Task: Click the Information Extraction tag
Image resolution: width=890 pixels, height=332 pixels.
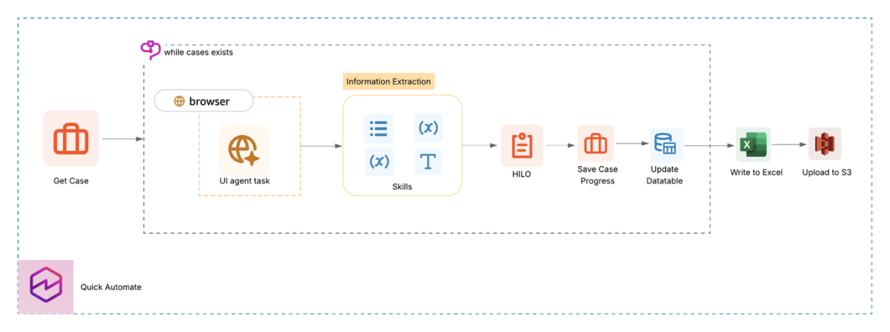Action: click(388, 81)
